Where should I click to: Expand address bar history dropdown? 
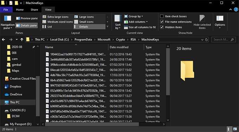click(x=202, y=40)
